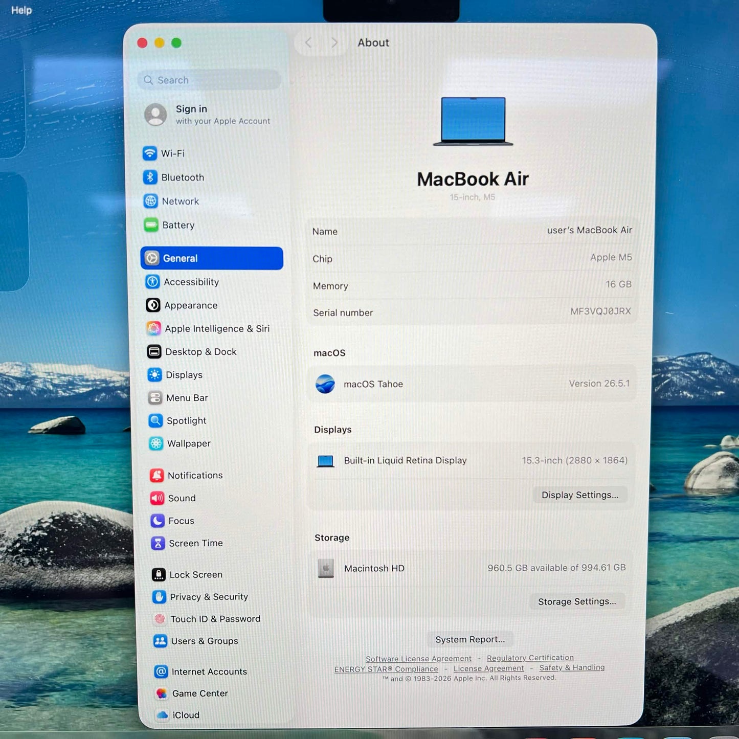Click the MacBook Air picture
The width and height of the screenshot is (739, 739).
(473, 121)
